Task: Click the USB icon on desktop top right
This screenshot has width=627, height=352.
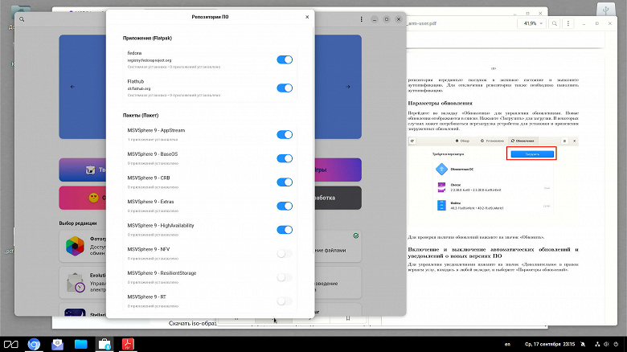Action: tap(606, 10)
